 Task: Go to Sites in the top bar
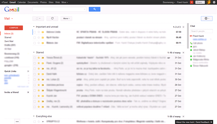tap(51, 2)
